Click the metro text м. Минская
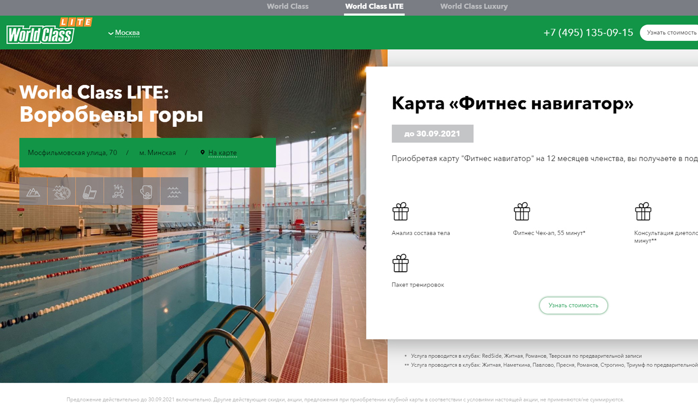 pos(157,153)
